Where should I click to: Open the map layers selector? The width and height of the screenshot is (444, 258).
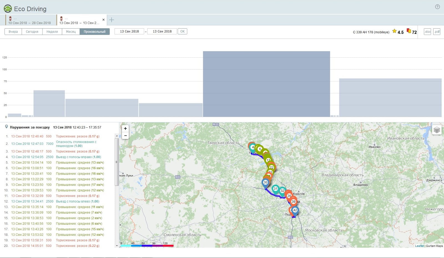tap(437, 130)
